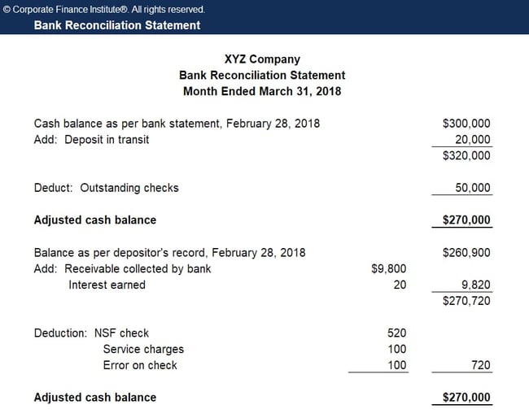Select the 50,000 outstanding checks amount
This screenshot has height=418, width=529.
pyautogui.click(x=472, y=188)
